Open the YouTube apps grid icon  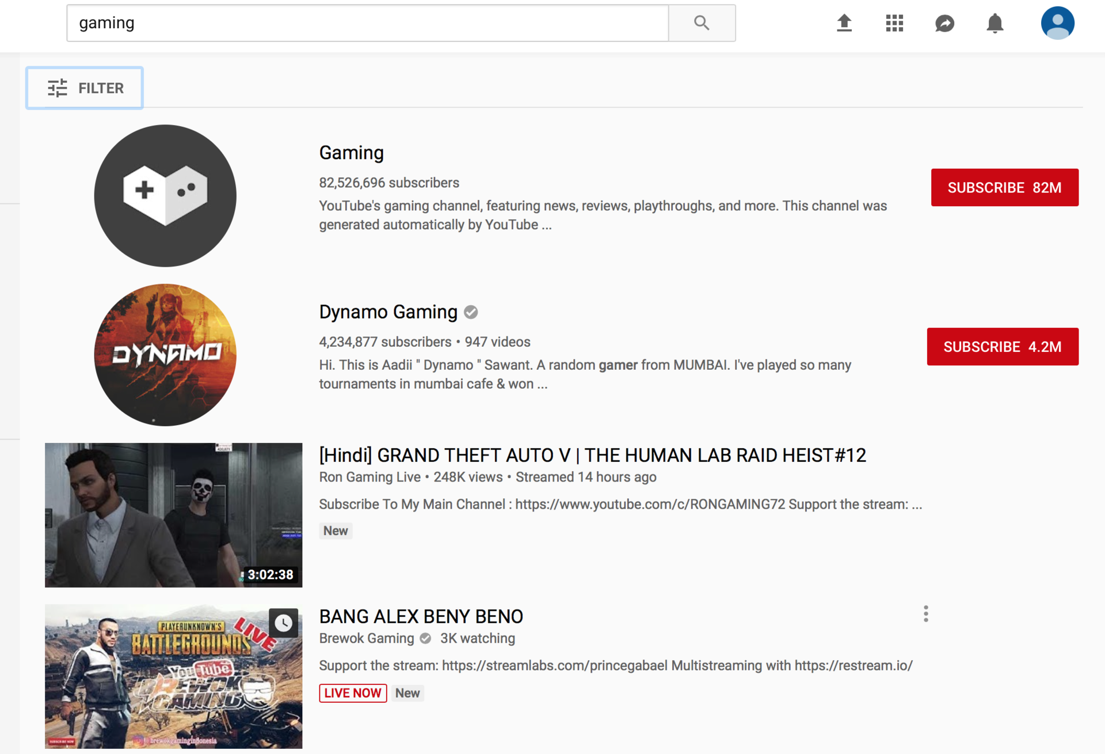(x=894, y=23)
